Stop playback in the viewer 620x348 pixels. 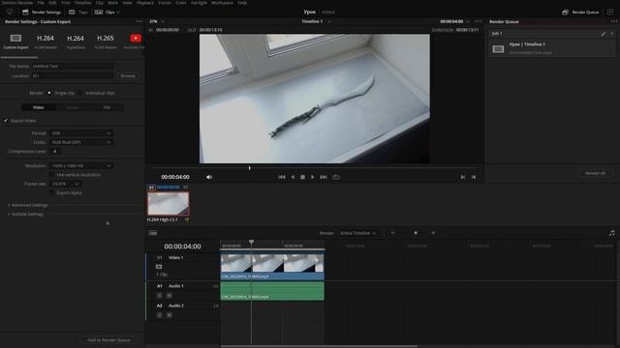[x=302, y=177]
